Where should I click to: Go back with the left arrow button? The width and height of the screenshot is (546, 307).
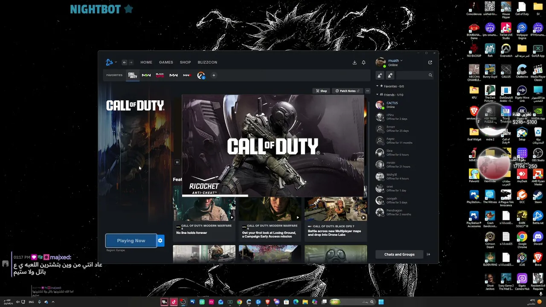[124, 62]
